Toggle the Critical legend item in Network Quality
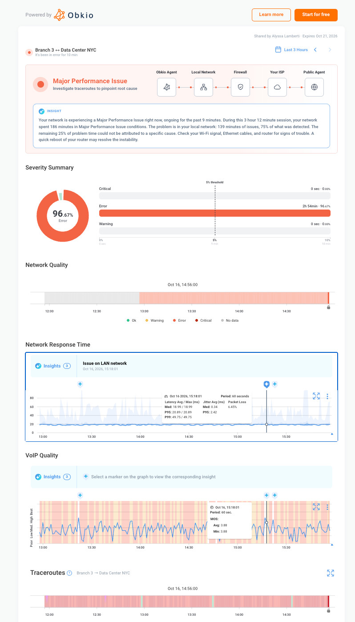 tap(203, 320)
